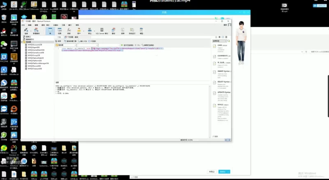Open the All Tags dropdown in snippets panel

click(x=219, y=41)
